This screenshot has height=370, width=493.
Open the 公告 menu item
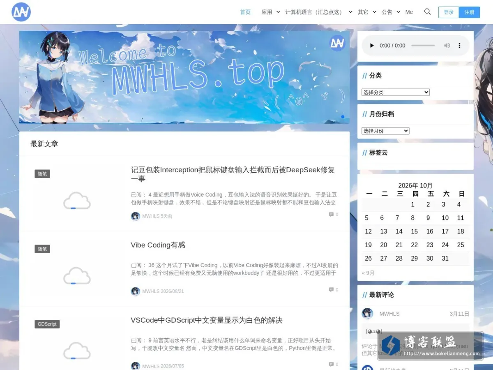point(387,12)
